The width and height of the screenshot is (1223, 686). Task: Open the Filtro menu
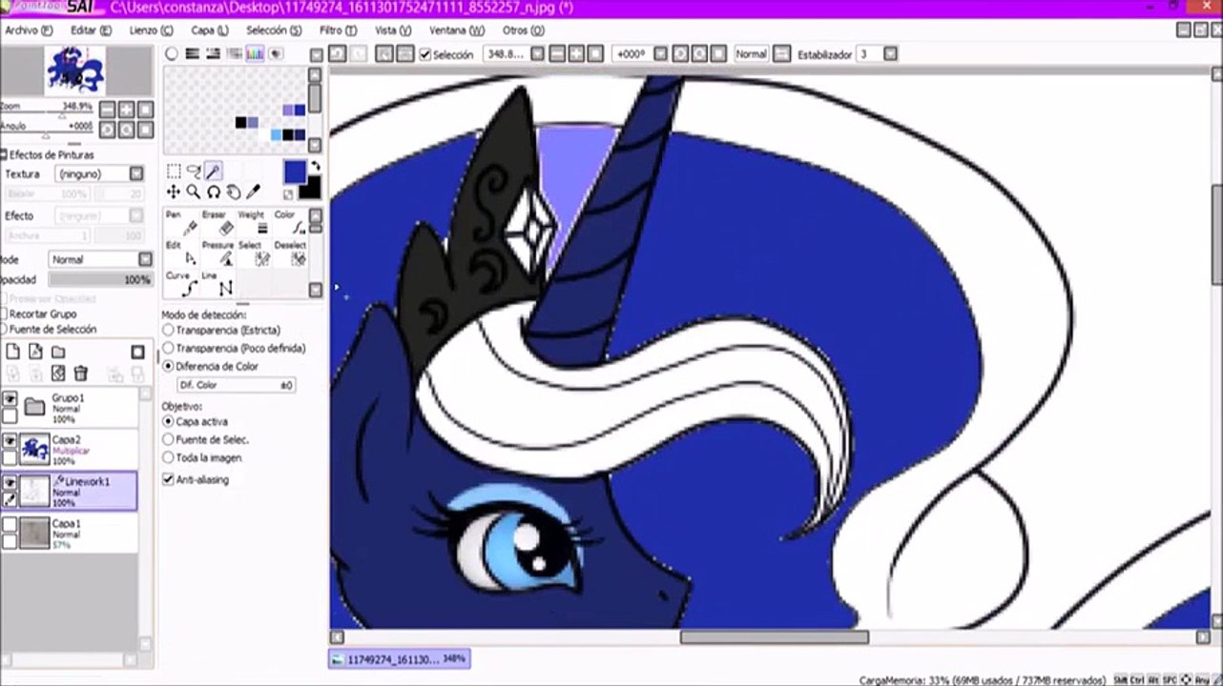(x=338, y=30)
